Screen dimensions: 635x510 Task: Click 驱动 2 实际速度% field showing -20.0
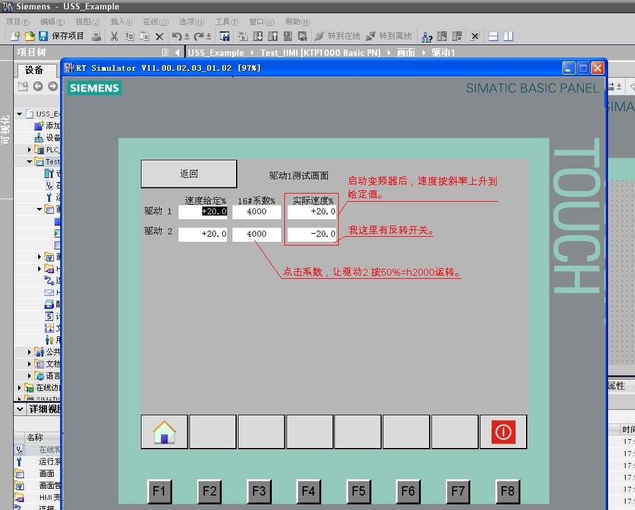(x=312, y=234)
